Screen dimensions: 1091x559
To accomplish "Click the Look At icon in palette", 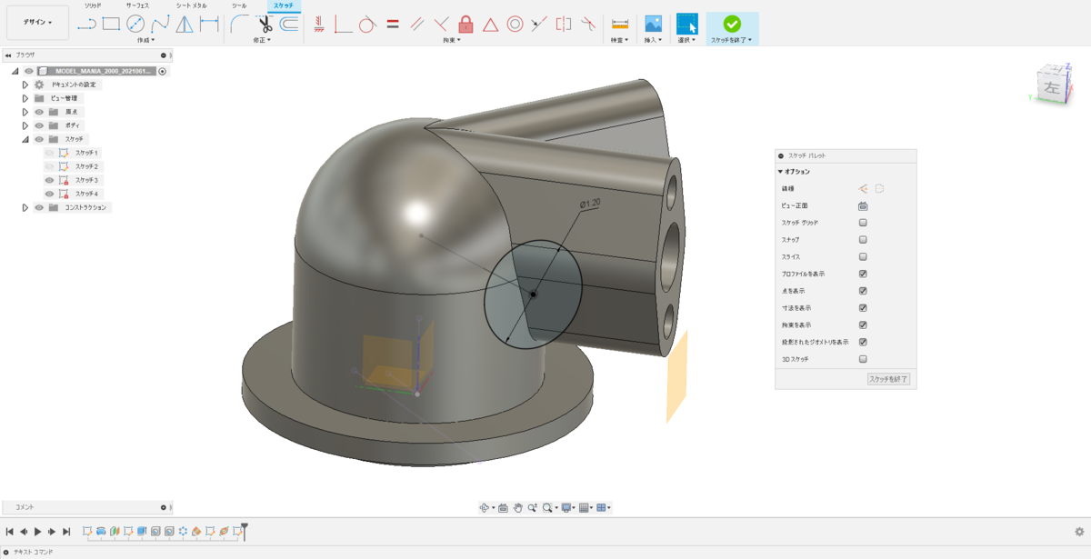I will click(x=863, y=205).
